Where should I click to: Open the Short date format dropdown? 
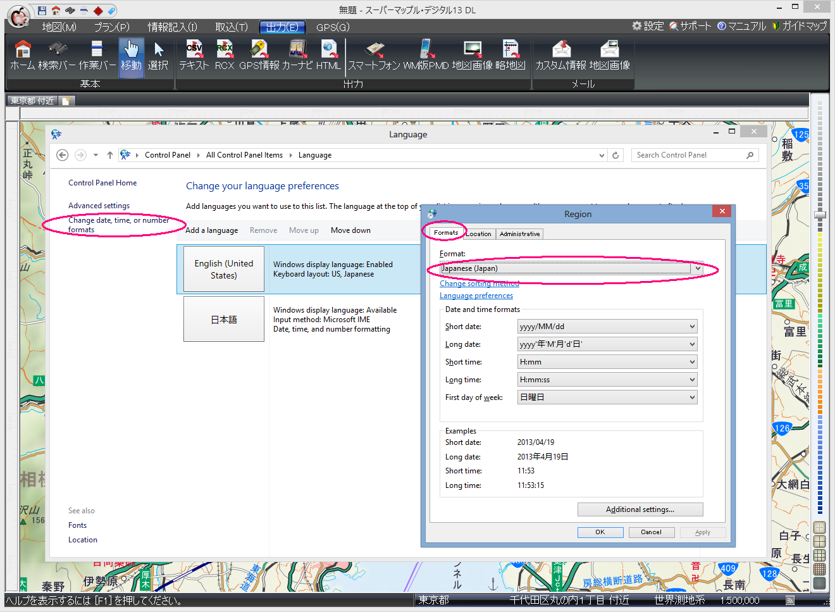(607, 327)
